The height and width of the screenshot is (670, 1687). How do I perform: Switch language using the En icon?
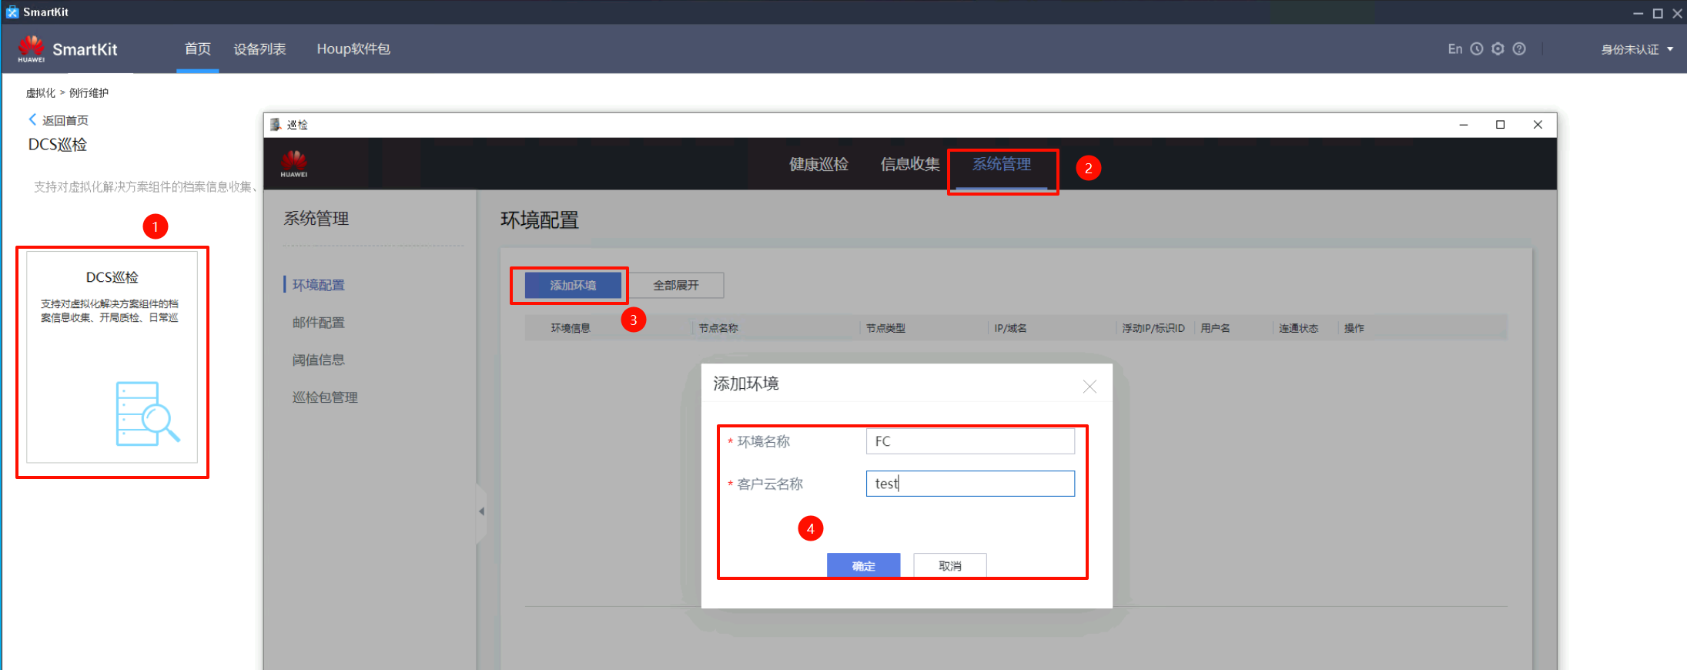[x=1454, y=49]
